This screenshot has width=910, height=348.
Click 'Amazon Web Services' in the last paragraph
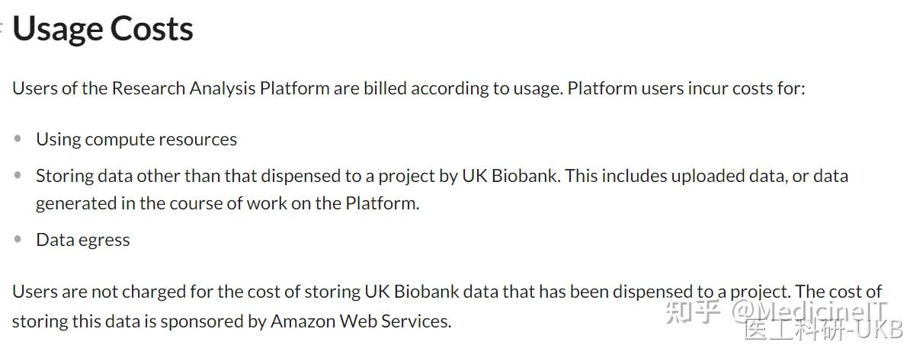pos(360,321)
